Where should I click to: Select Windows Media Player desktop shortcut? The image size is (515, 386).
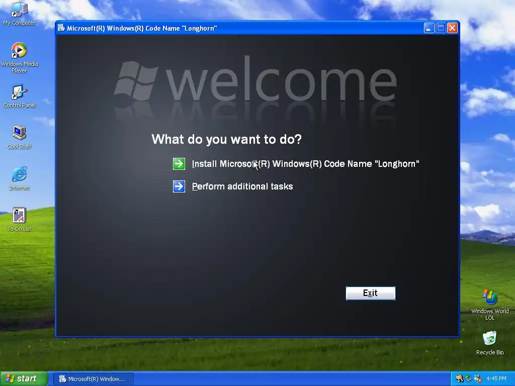[19, 58]
